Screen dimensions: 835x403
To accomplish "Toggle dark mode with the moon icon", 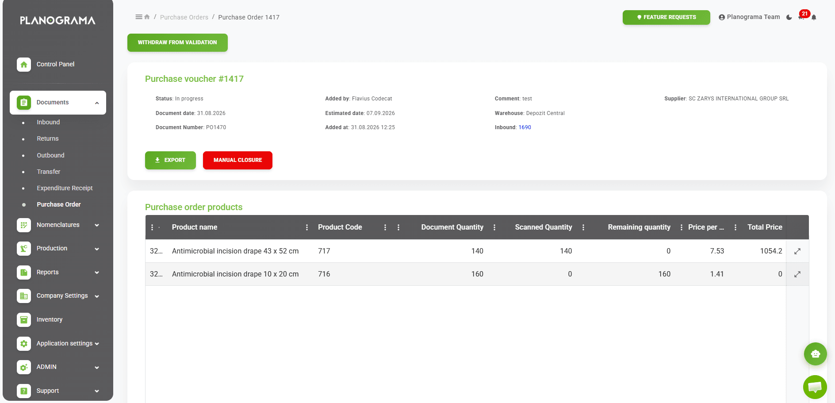I will coord(789,17).
